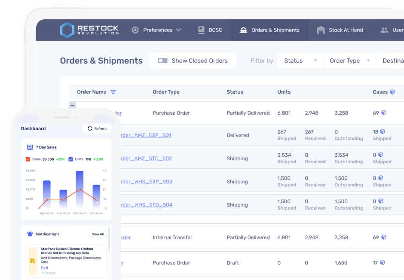Viewport: 404px width, 280px height.
Task: Click the 2021-05-30 sales bar
Action: pos(47,194)
